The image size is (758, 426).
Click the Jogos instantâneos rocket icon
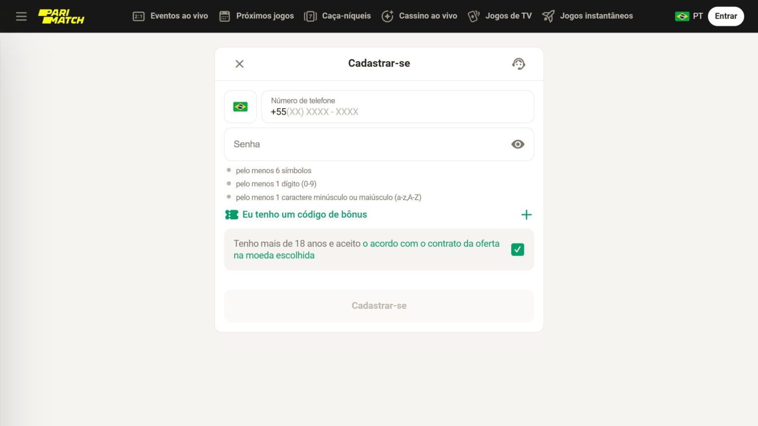(x=548, y=16)
